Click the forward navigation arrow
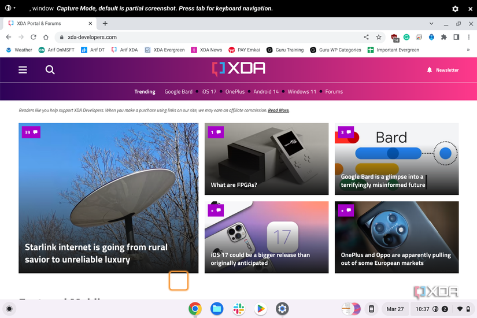Viewport: 477px width, 318px height. (21, 37)
